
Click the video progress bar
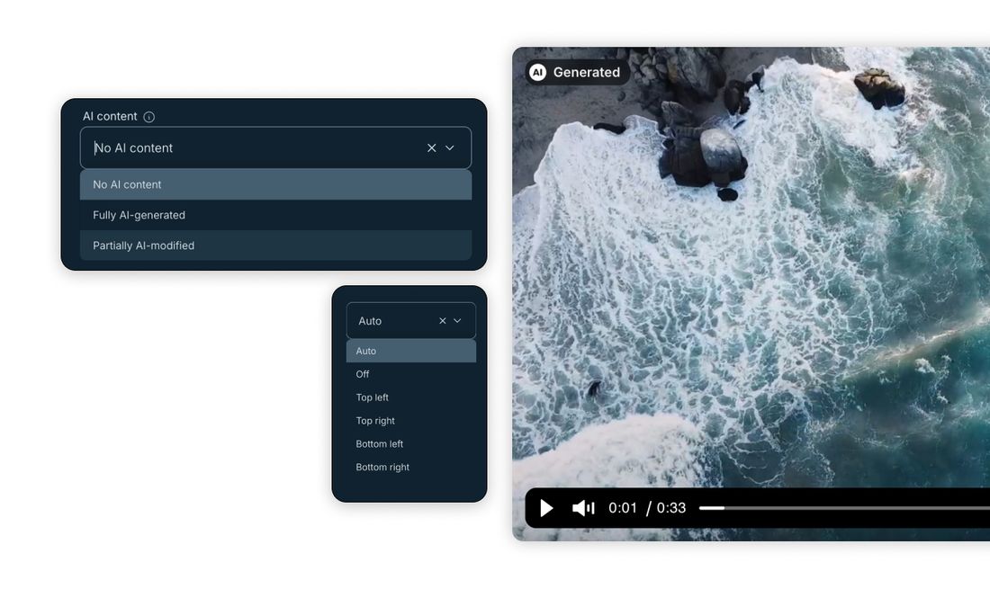click(844, 508)
